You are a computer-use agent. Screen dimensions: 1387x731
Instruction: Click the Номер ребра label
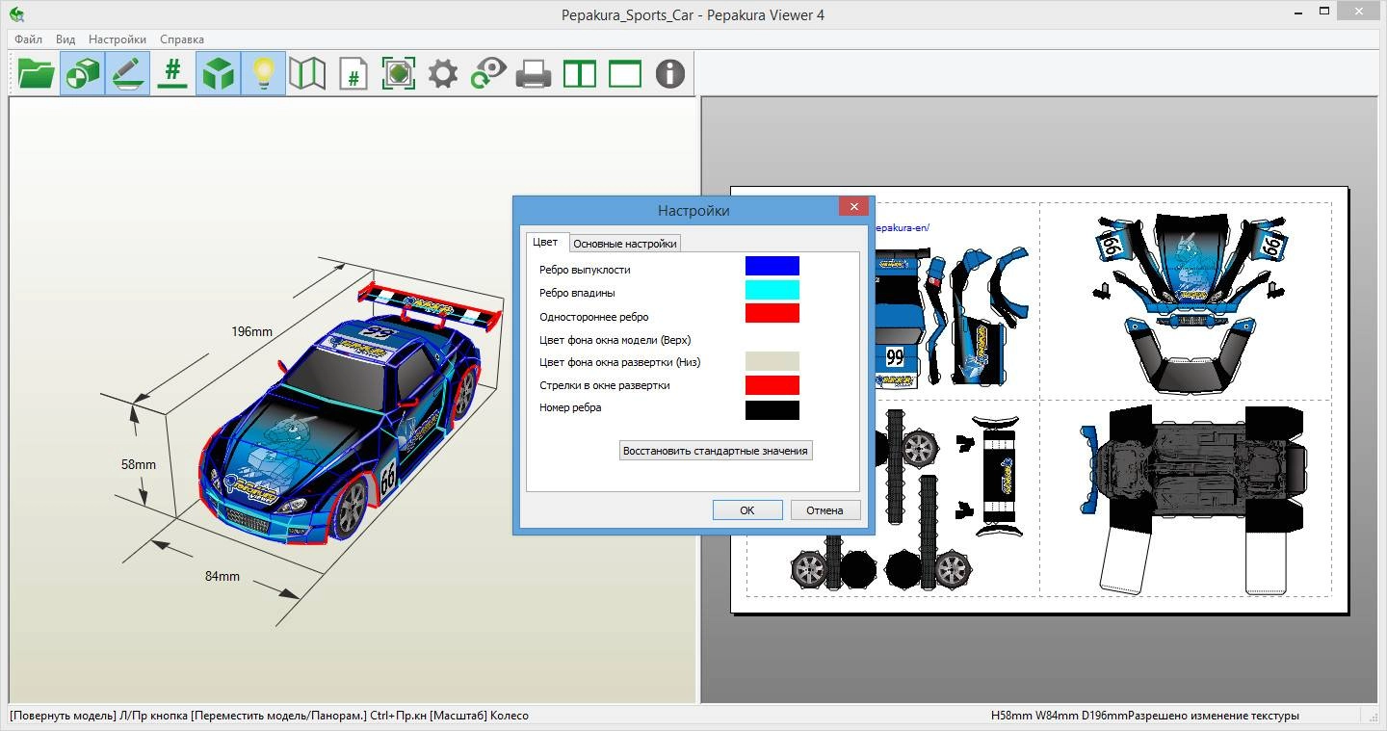pos(570,407)
